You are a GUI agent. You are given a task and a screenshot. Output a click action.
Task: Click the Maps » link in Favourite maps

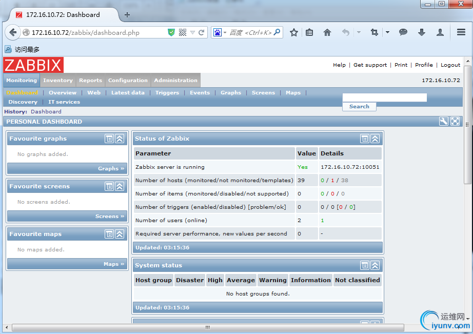pos(114,264)
